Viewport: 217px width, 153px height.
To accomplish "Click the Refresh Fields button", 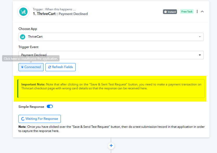I will tap(61, 67).
